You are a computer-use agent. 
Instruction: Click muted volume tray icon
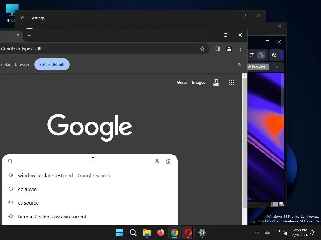click(x=285, y=232)
